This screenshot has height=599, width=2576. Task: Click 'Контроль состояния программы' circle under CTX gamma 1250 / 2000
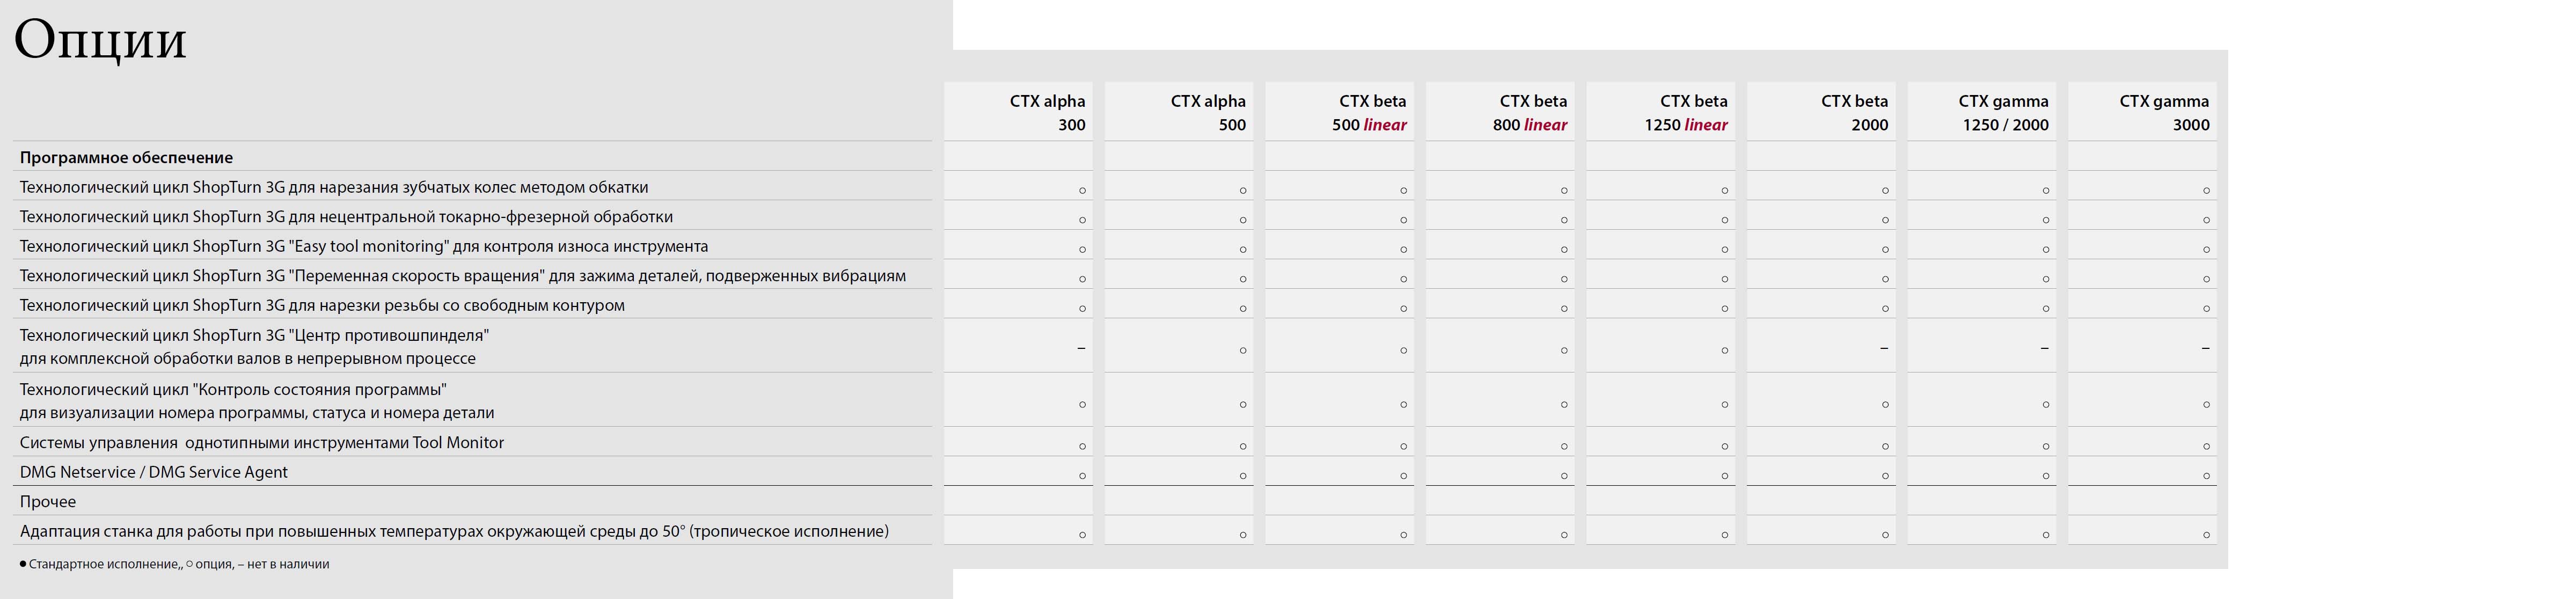(x=2045, y=405)
